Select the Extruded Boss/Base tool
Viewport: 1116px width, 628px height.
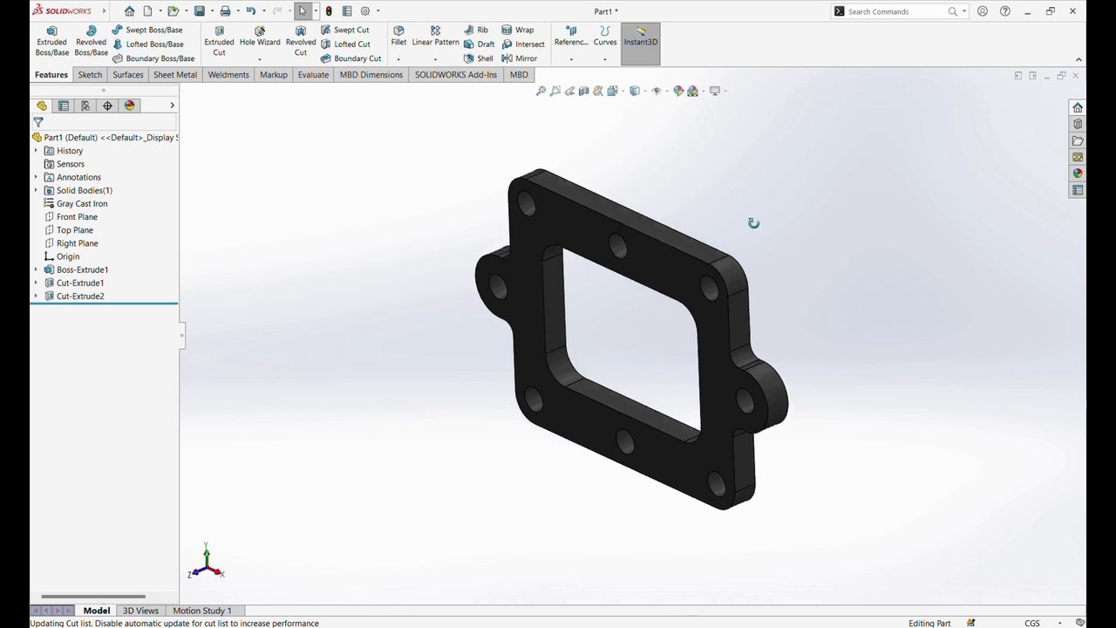(51, 41)
